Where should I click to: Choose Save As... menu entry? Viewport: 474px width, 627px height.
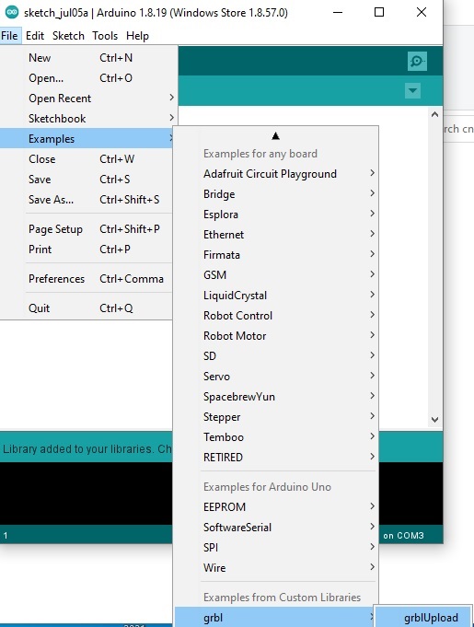tap(87, 200)
